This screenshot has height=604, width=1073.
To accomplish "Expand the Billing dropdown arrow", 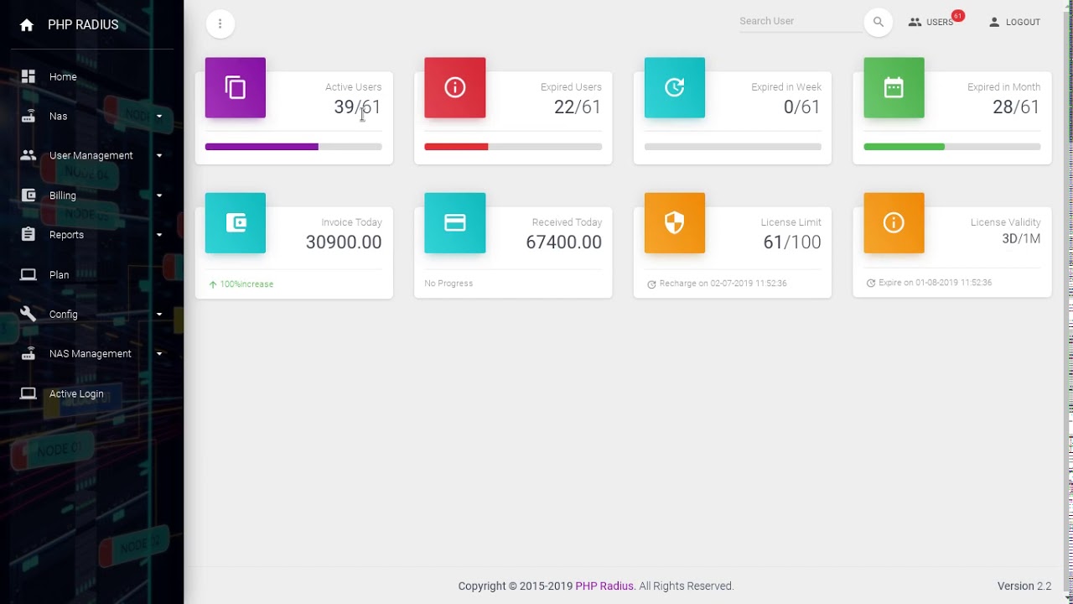I will [x=159, y=195].
